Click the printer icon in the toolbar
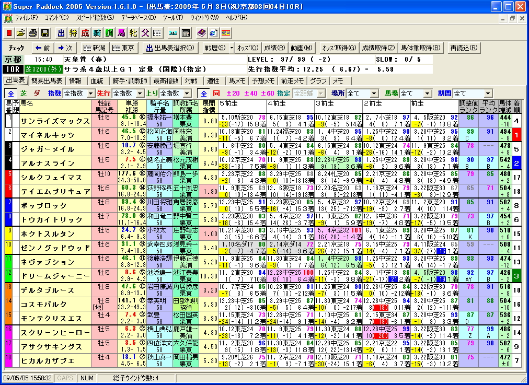Viewport: 529px width, 385px height. click(33, 33)
